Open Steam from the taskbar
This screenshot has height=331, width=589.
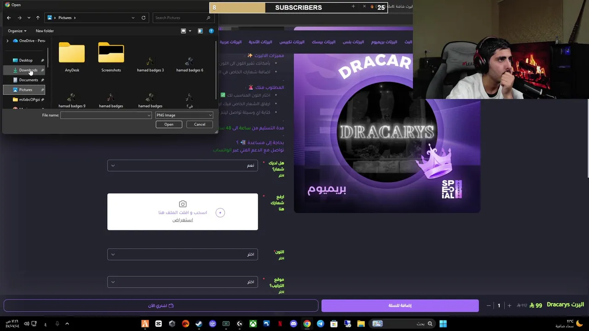coord(199,324)
